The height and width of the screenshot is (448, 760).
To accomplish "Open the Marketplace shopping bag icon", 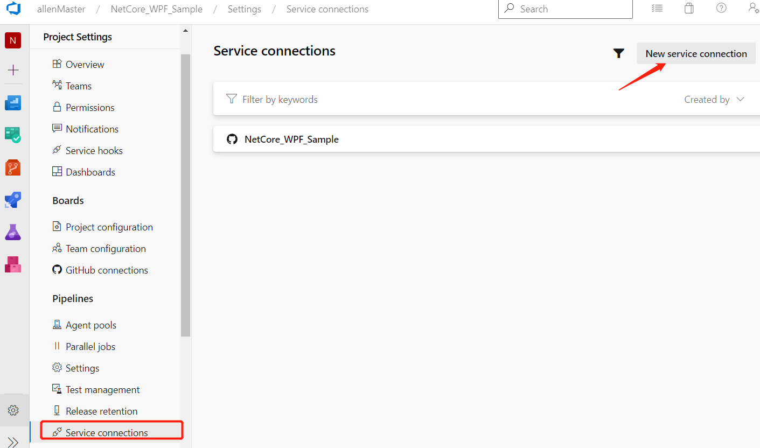I will tap(688, 8).
